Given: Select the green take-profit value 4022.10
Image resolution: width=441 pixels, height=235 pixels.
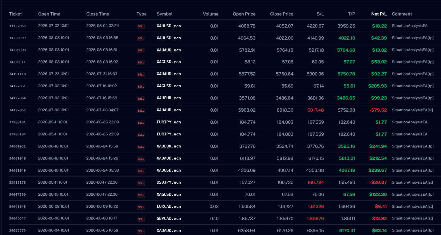Looking at the screenshot, I should tap(347, 38).
